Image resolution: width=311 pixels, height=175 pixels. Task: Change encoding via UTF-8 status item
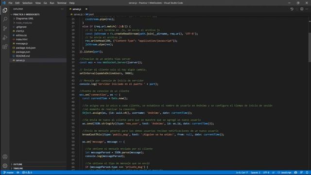tap(266, 173)
